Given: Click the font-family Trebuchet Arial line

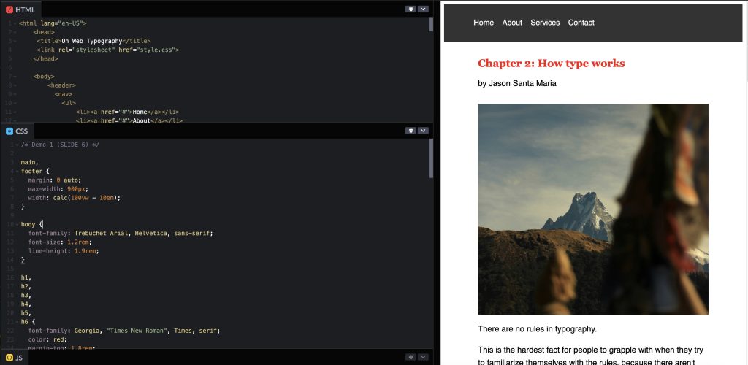Looking at the screenshot, I should point(121,233).
